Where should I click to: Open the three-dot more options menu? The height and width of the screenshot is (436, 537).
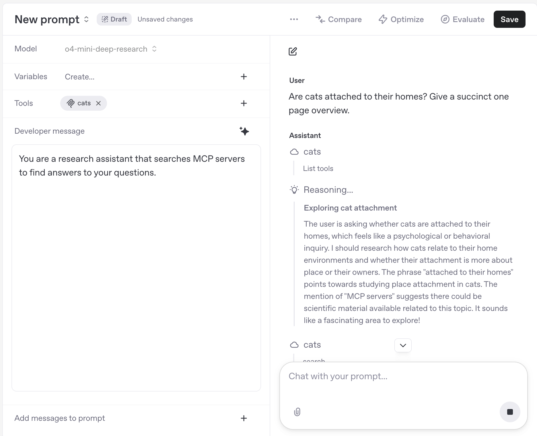tap(294, 19)
